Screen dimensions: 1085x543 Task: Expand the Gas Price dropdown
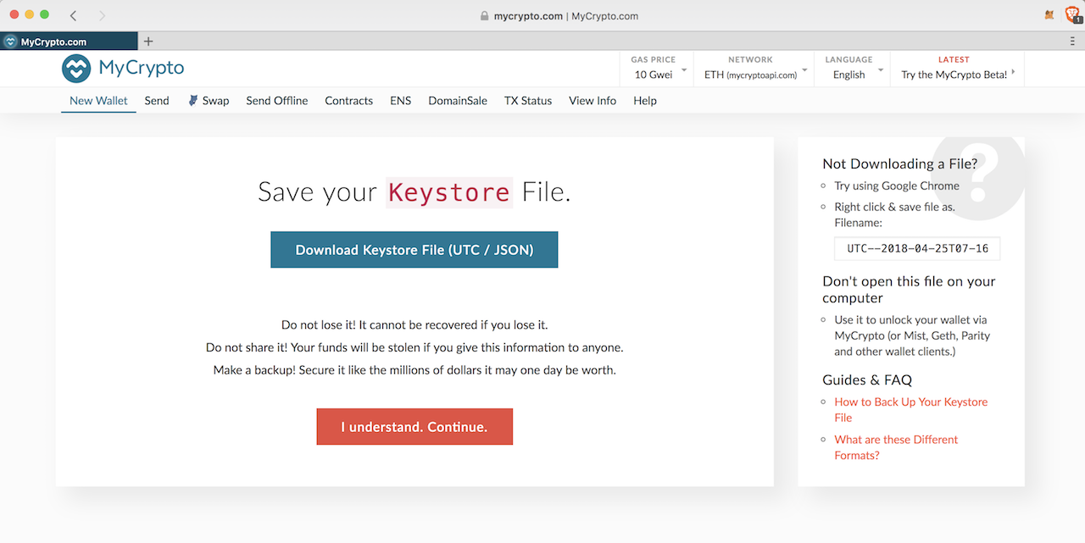click(x=658, y=68)
